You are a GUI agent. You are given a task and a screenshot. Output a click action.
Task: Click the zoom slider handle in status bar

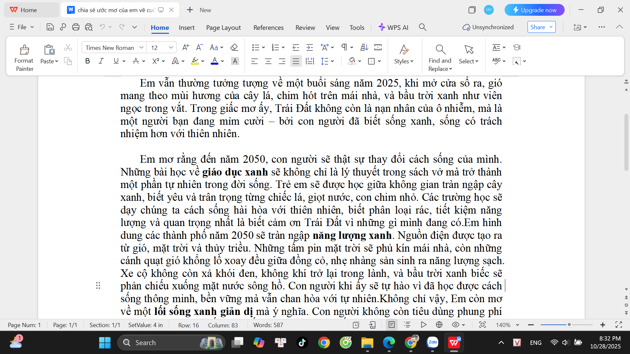pyautogui.click(x=569, y=325)
